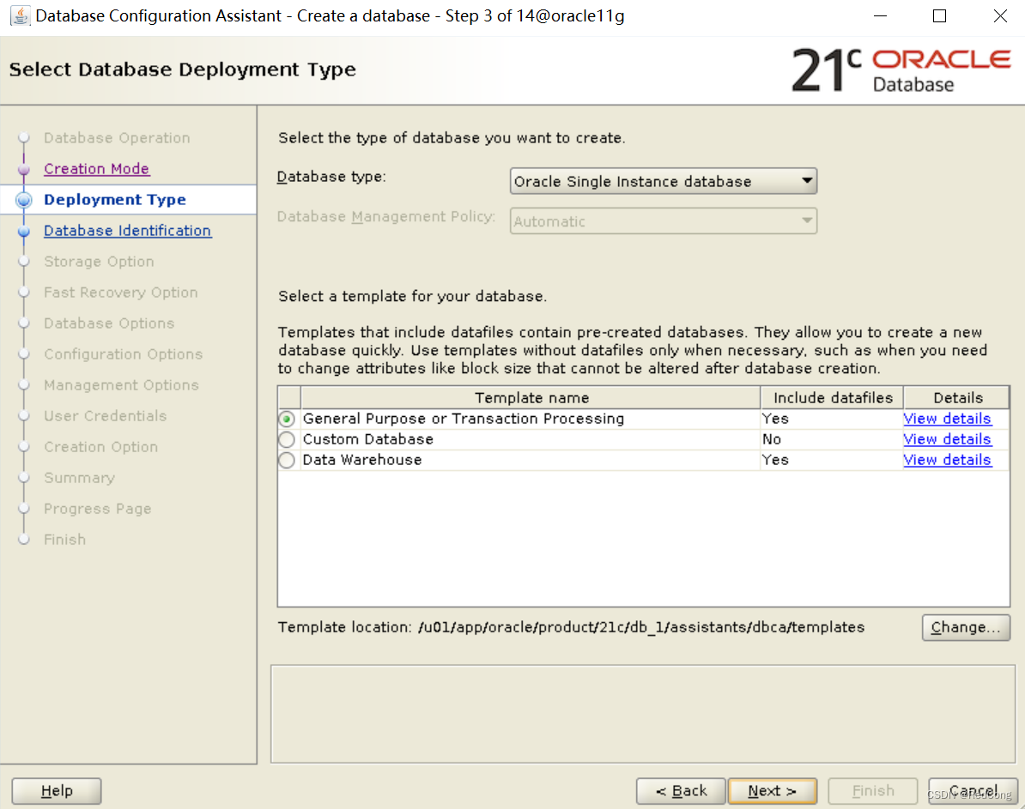This screenshot has width=1025, height=809.
Task: Click the Fast Recovery Option step label
Action: [121, 292]
